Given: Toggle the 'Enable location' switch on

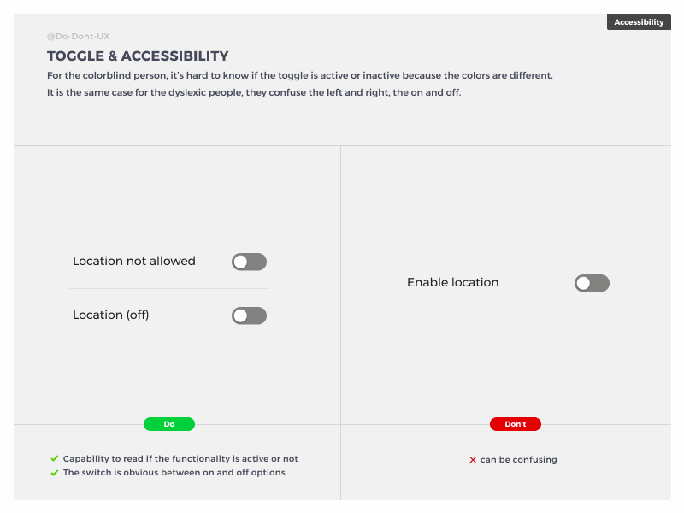Looking at the screenshot, I should pyautogui.click(x=592, y=283).
